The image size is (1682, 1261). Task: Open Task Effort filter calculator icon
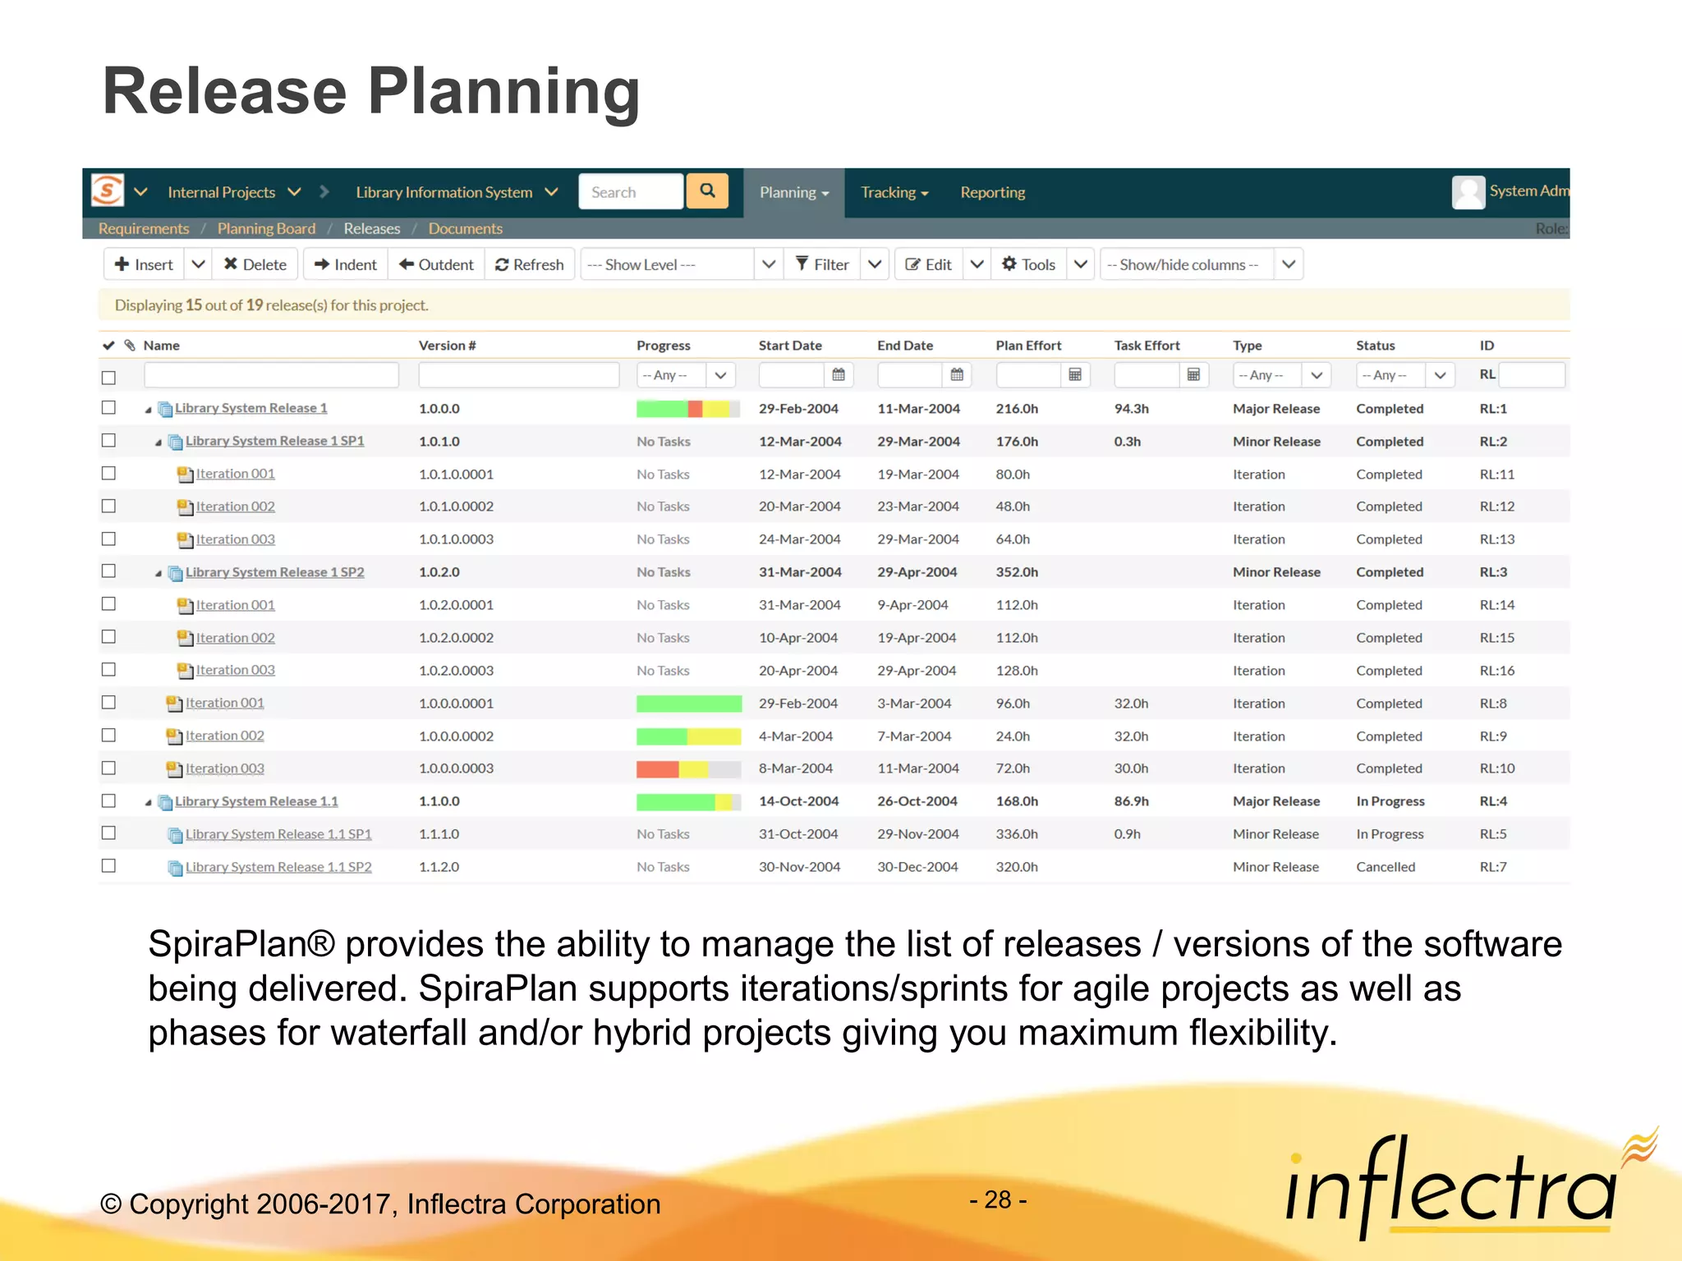1193,374
